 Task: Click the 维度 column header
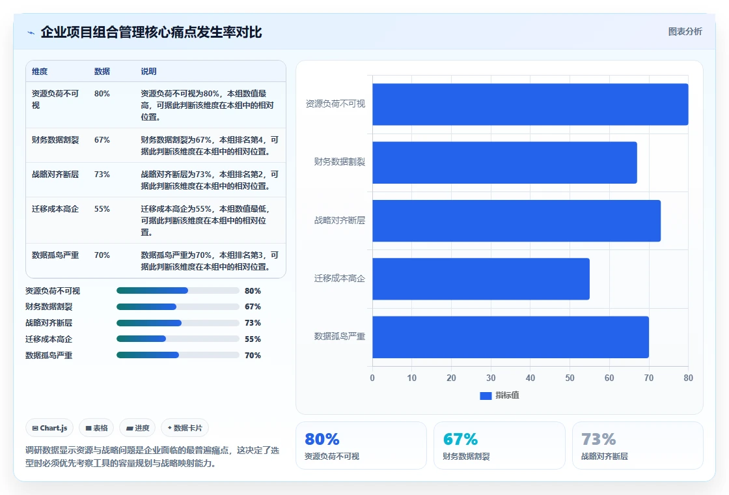[40, 71]
